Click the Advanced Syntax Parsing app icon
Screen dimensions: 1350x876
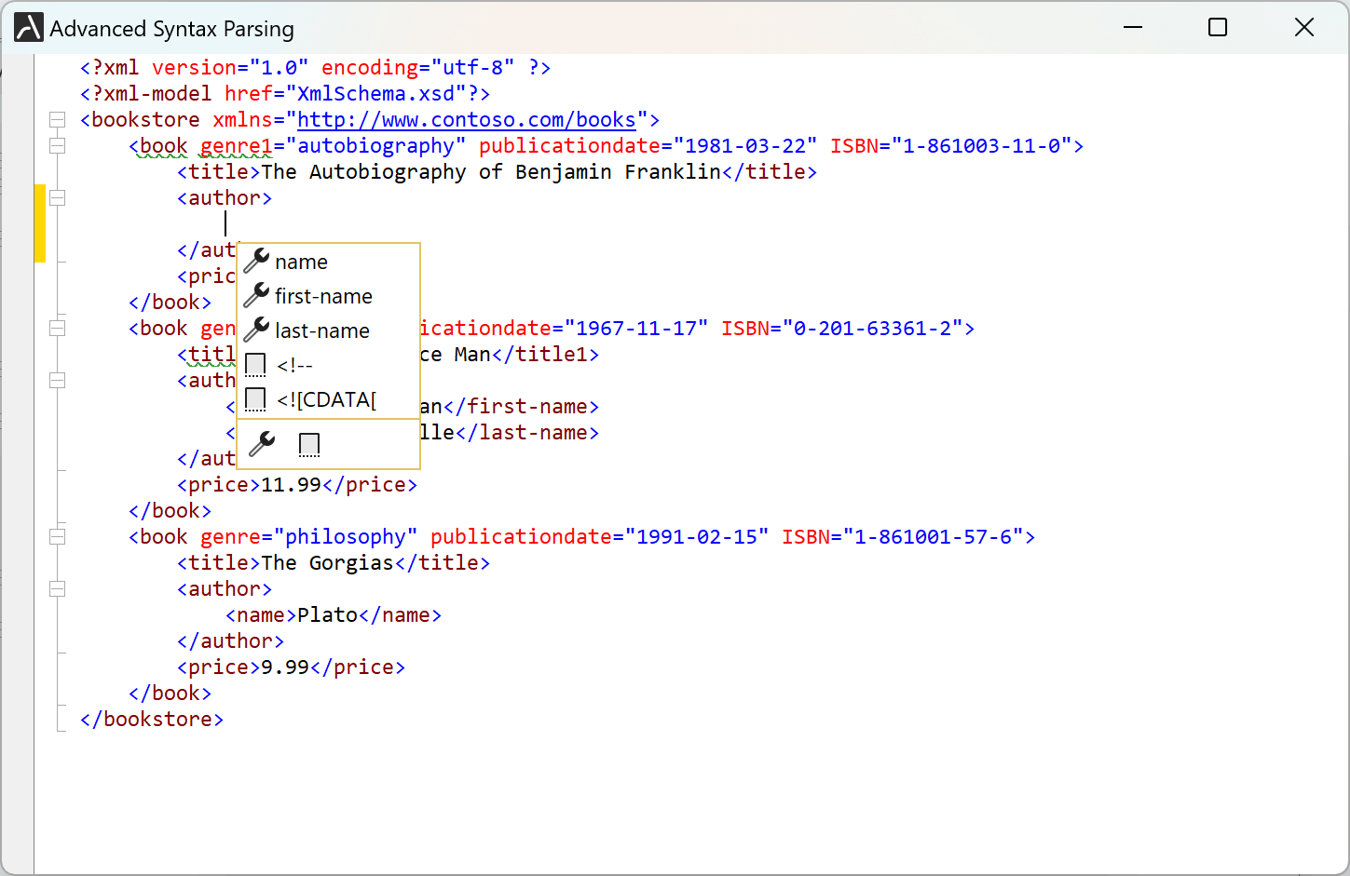[x=29, y=28]
